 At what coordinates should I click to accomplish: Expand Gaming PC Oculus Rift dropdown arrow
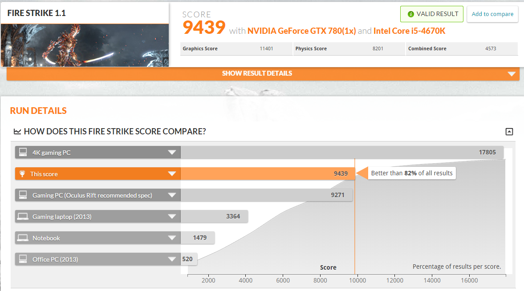172,195
